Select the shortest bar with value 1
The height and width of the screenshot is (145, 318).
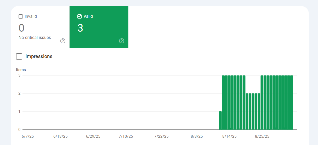[220, 120]
